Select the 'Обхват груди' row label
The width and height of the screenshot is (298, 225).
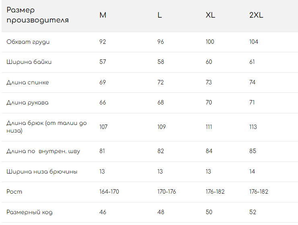pyautogui.click(x=28, y=42)
